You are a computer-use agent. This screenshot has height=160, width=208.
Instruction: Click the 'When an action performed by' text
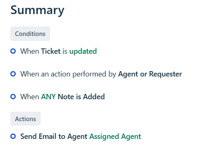68,74
